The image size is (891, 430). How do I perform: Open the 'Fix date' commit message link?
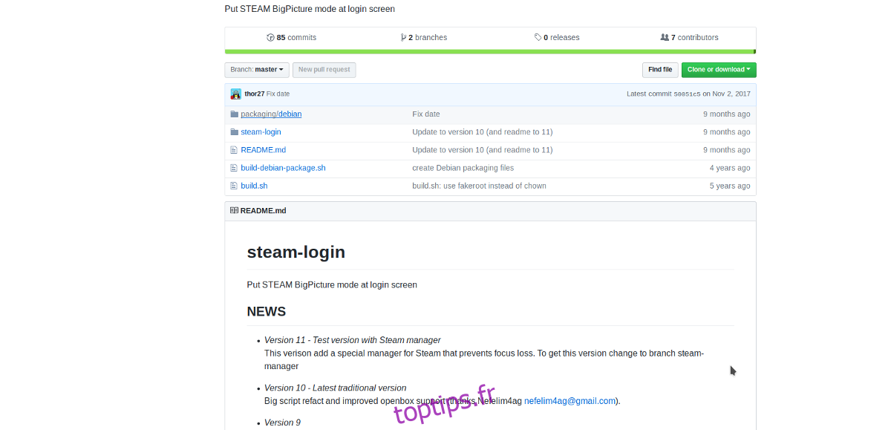426,114
